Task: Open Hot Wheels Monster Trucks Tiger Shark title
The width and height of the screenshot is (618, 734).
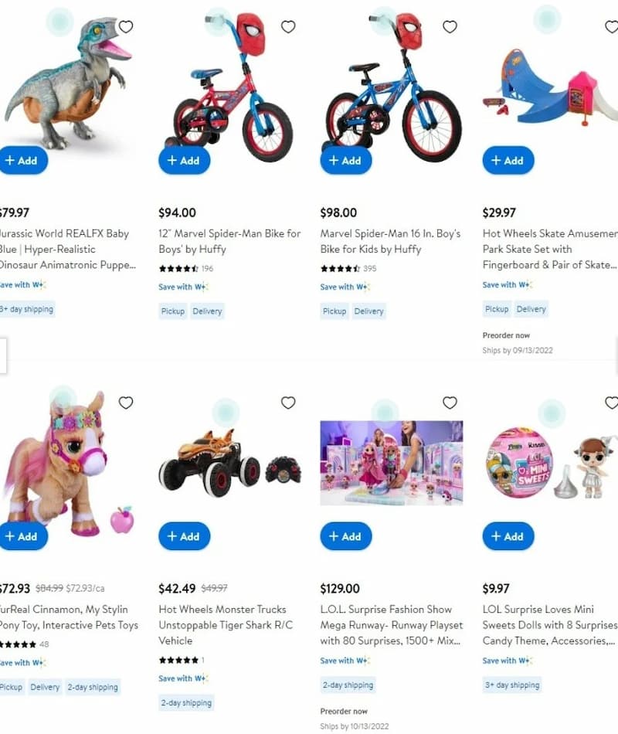Action: [226, 625]
